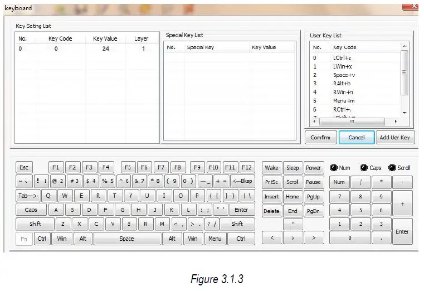Select LCtrl+z row in User Key List
The width and height of the screenshot is (424, 291).
pos(355,58)
